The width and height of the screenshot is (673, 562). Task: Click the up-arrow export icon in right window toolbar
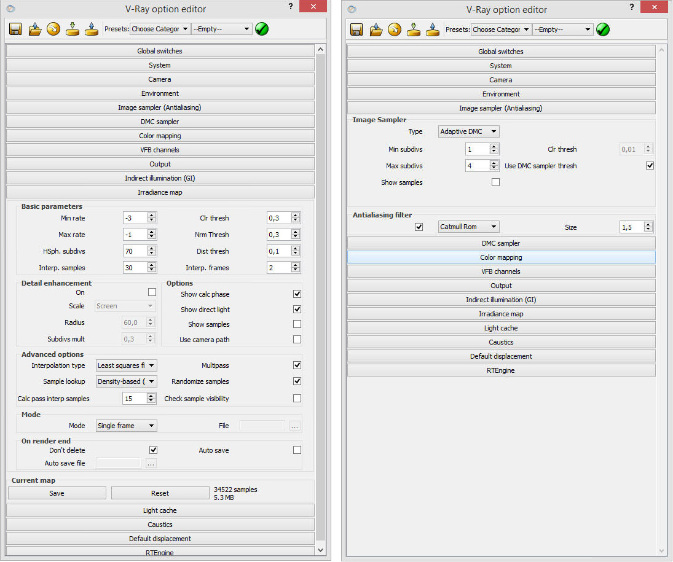point(433,29)
